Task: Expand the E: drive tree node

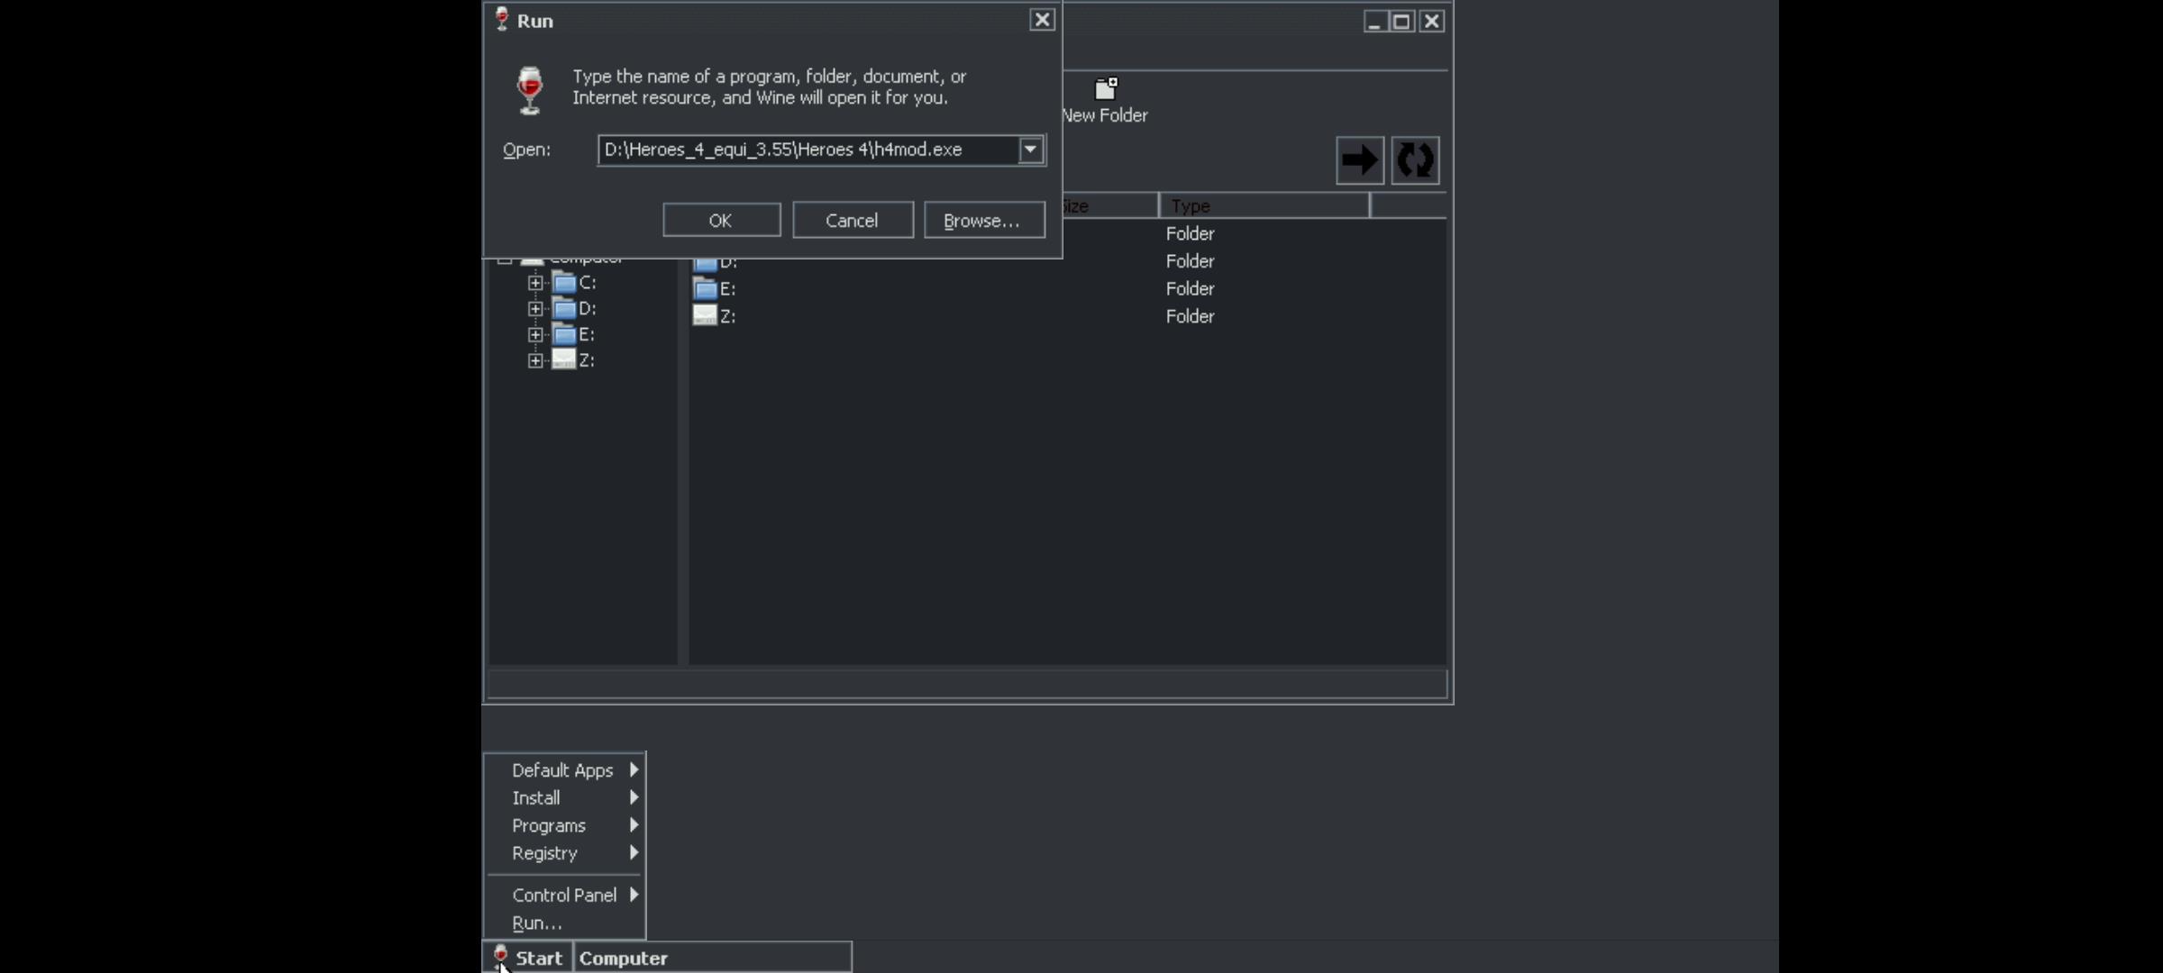Action: click(x=535, y=335)
